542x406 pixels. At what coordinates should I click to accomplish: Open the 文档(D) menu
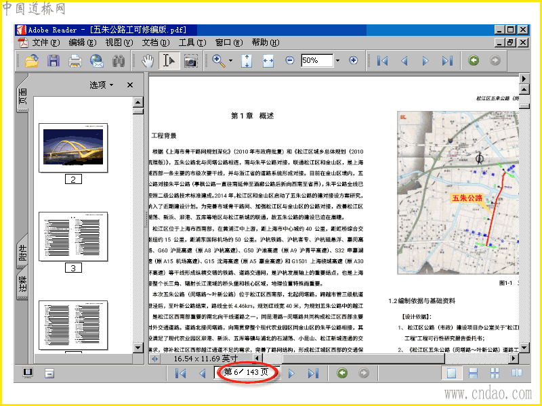pyautogui.click(x=156, y=43)
